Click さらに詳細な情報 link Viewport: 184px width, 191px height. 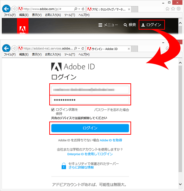(81, 167)
